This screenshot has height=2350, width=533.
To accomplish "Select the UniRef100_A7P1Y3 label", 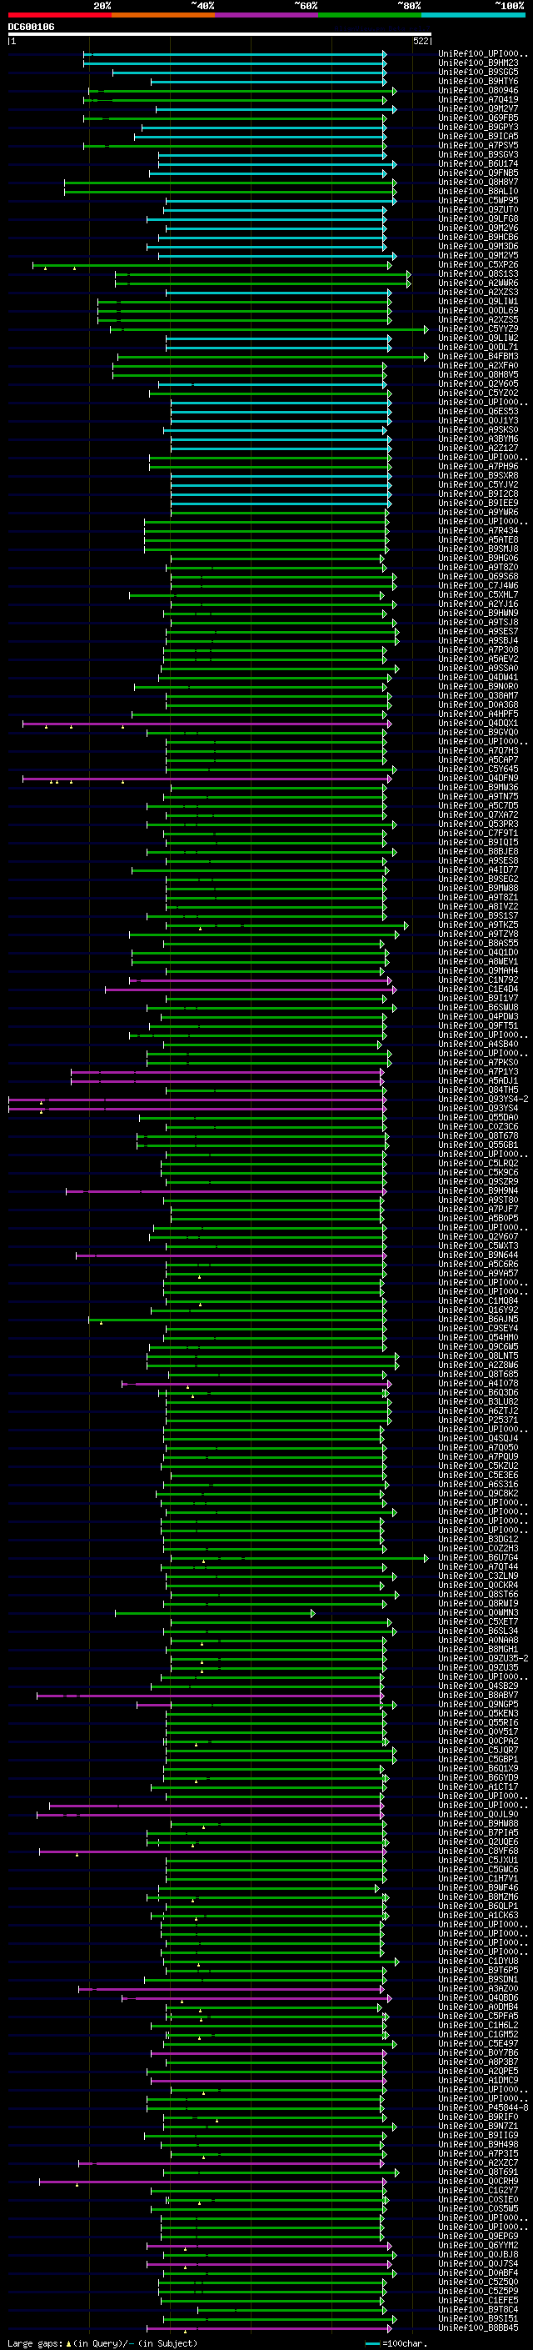I will [478, 1072].
